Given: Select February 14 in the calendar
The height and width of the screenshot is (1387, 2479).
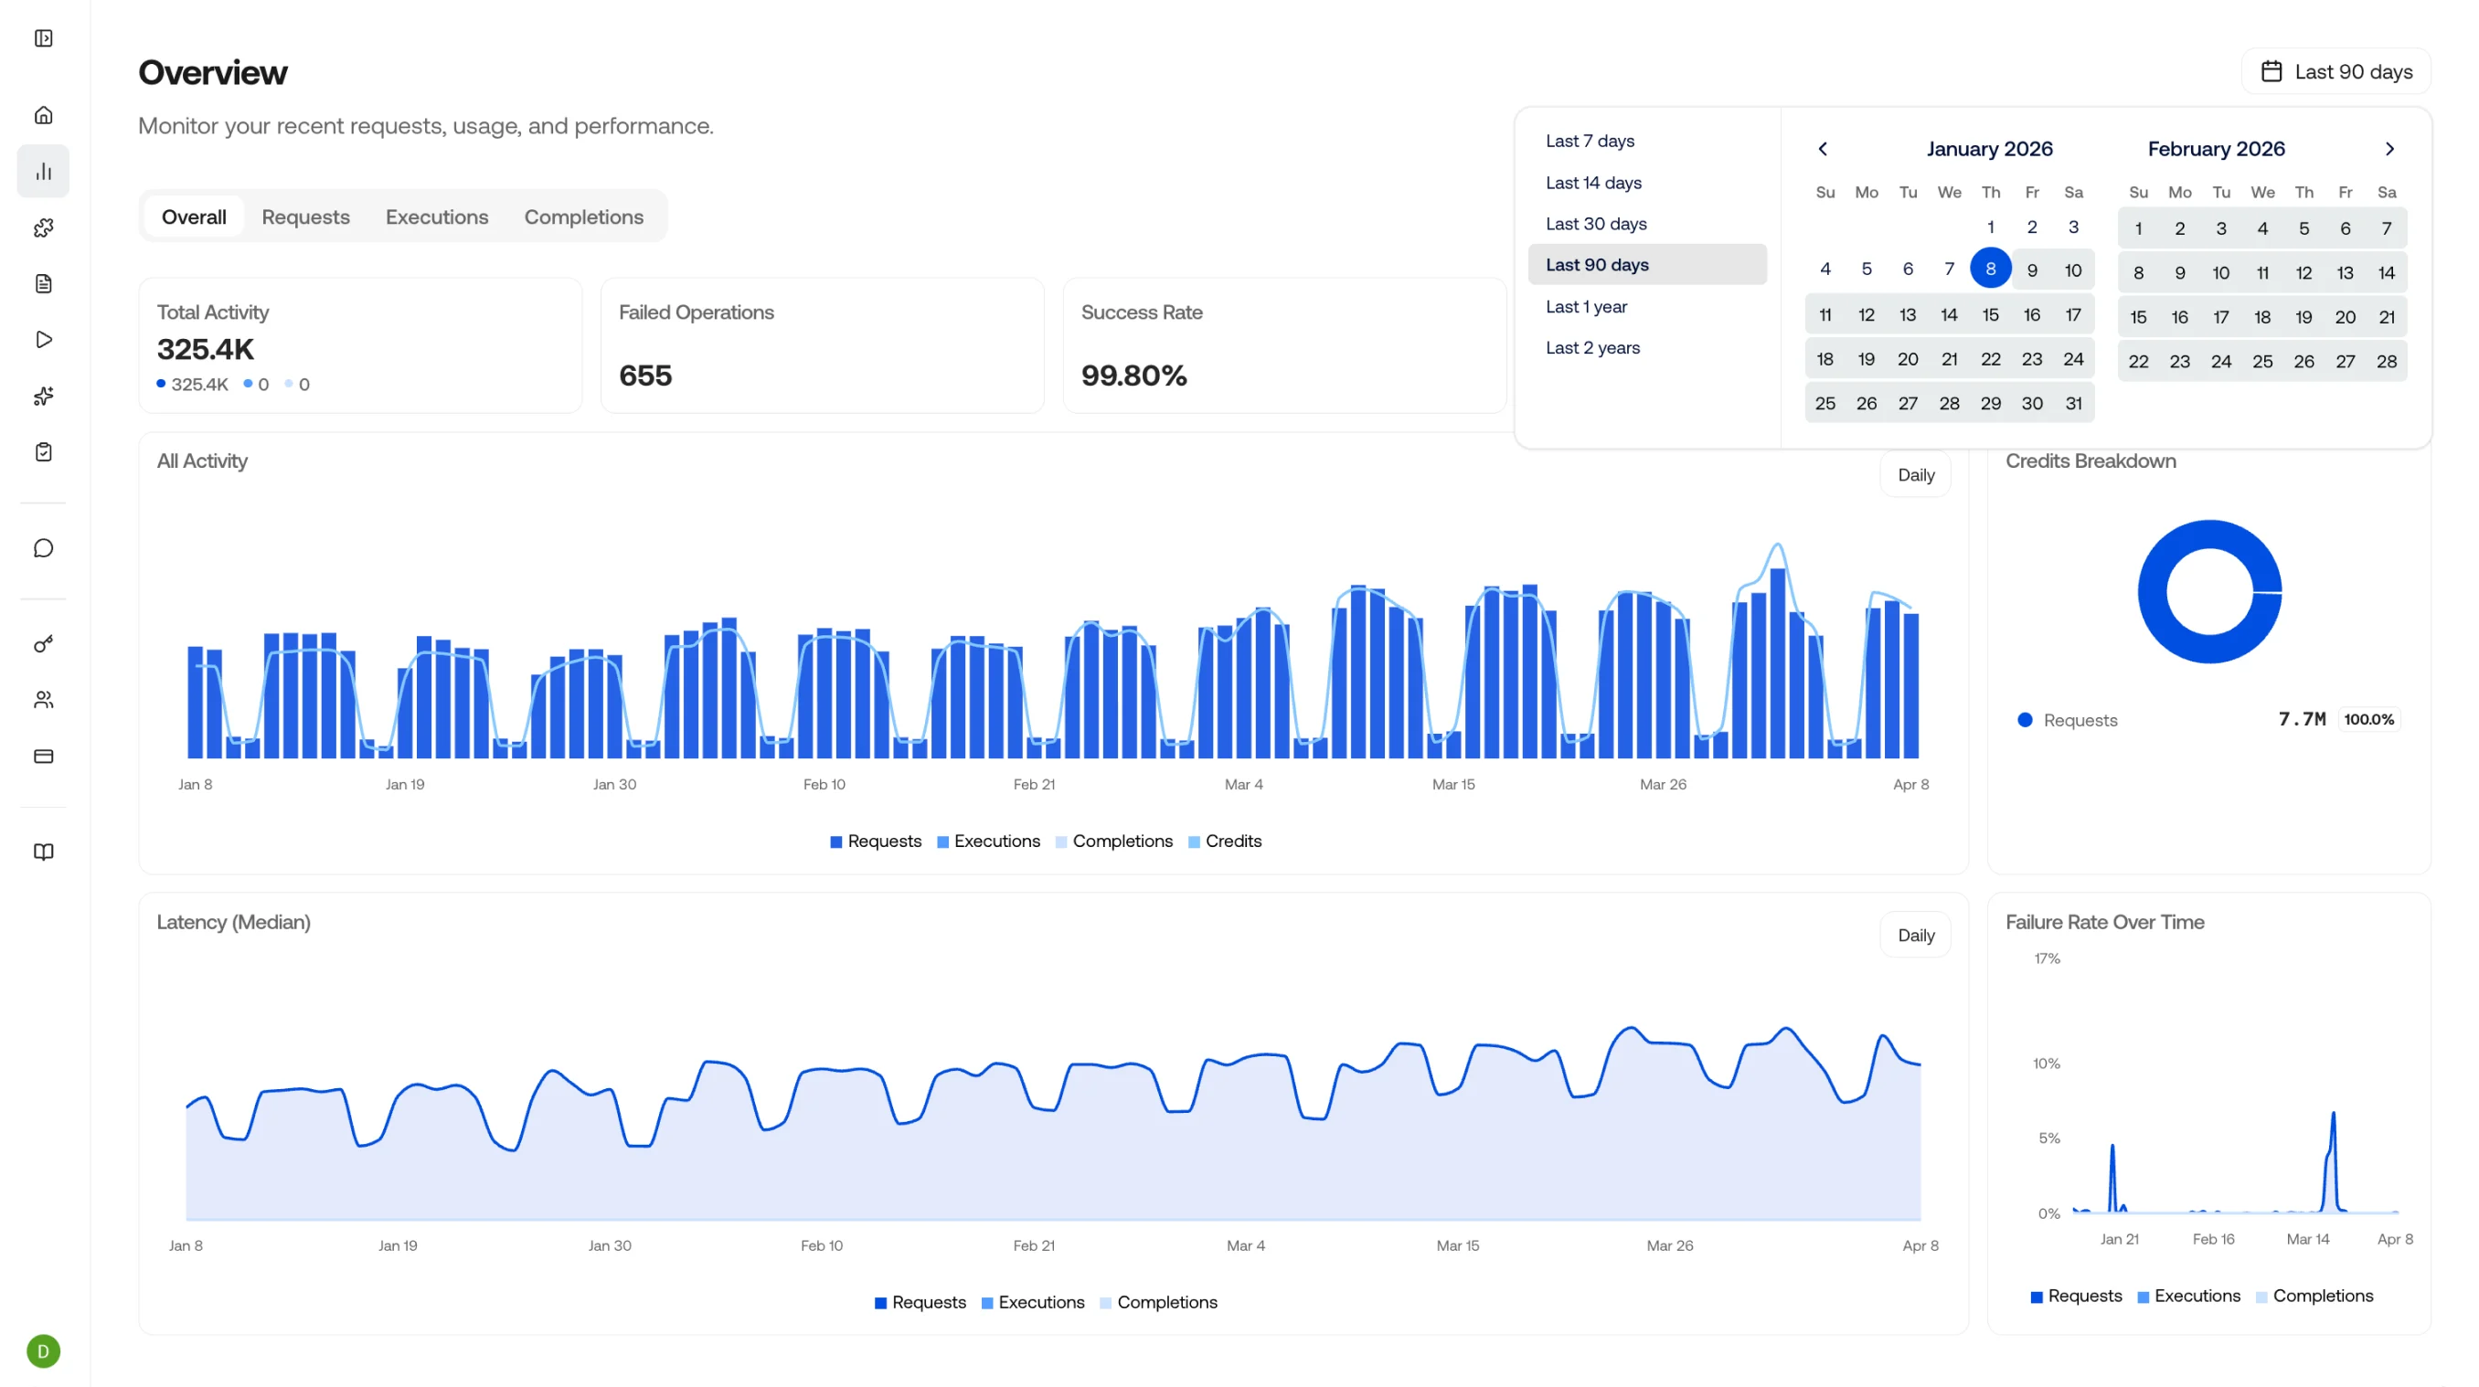Looking at the screenshot, I should (x=2386, y=273).
